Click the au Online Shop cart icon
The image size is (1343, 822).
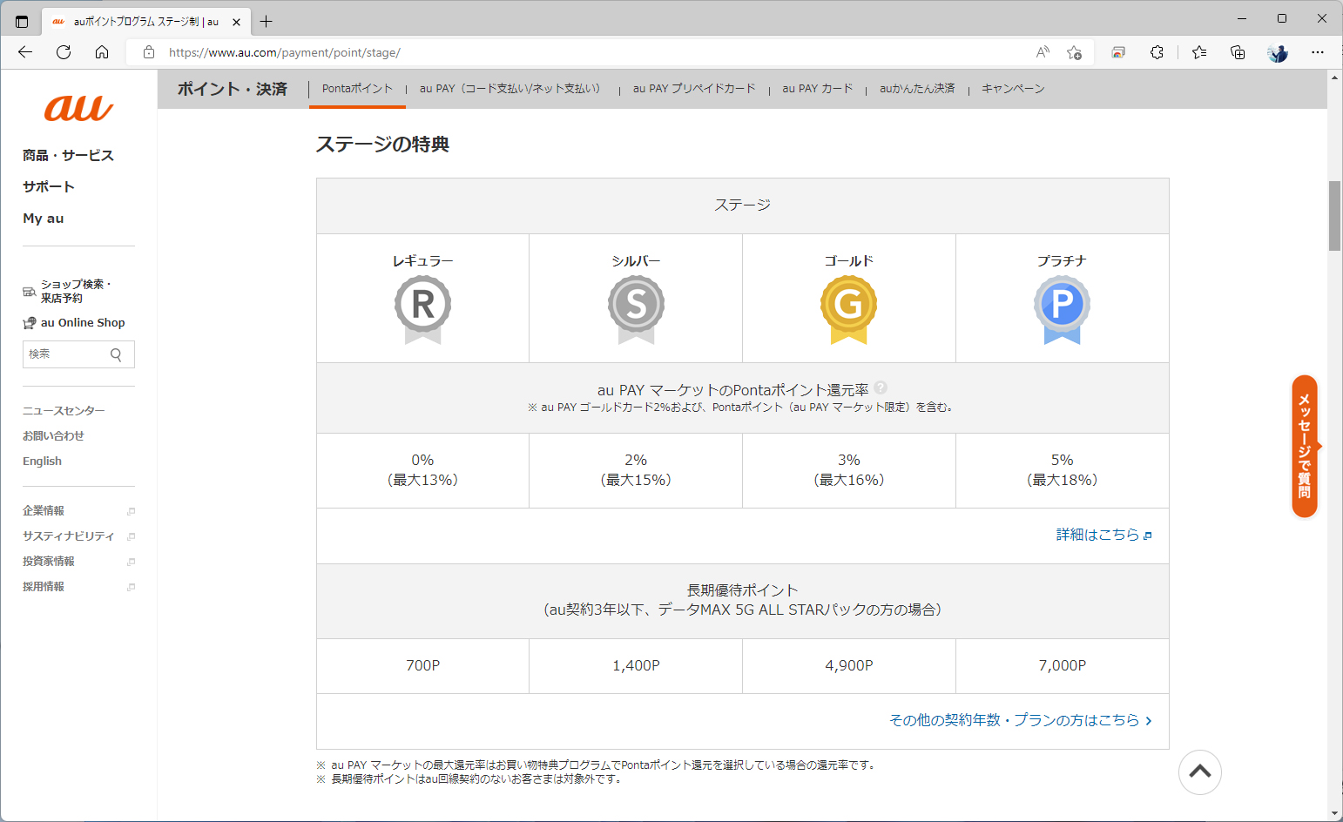30,323
